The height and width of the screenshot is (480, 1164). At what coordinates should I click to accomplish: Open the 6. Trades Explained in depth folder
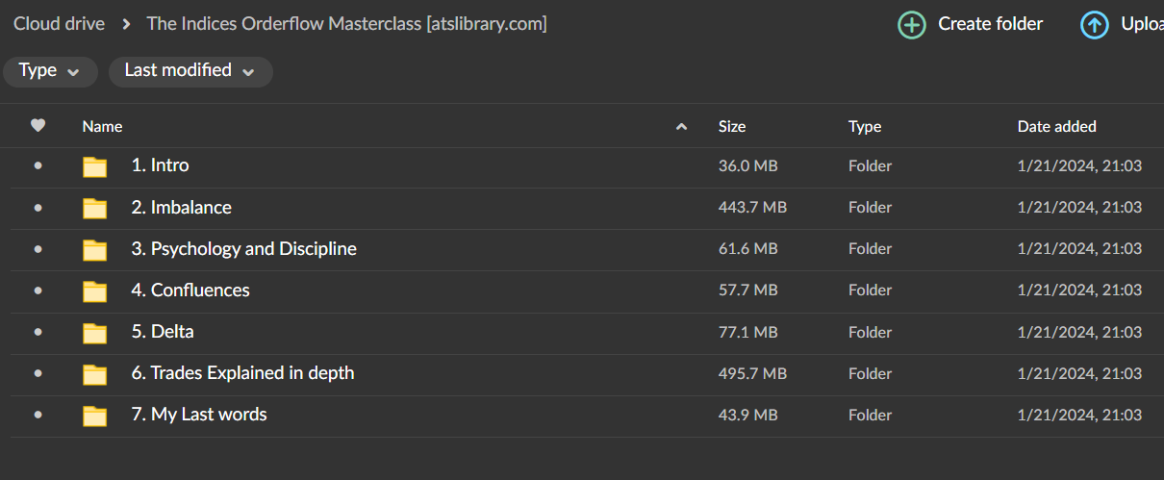242,373
